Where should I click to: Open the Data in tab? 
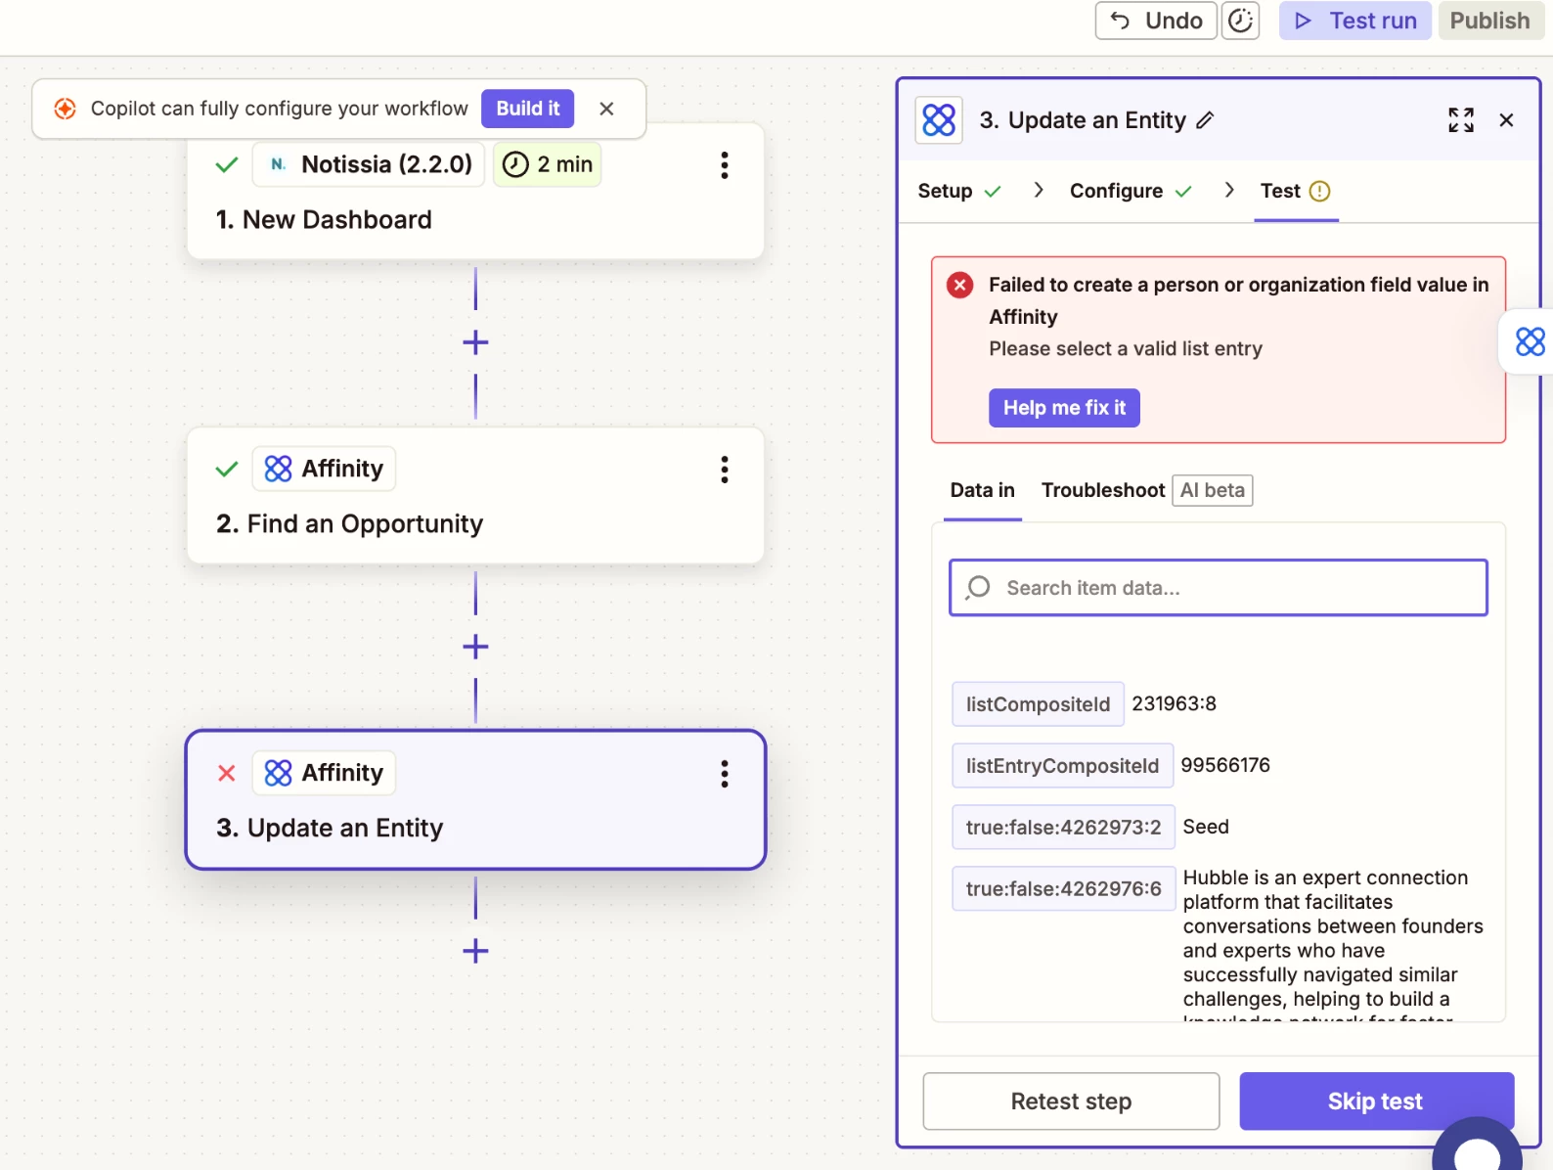[982, 490]
